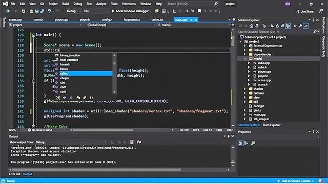Click Switch Views icon next to Home
This screenshot has width=328, height=184.
pyautogui.click(x=257, y=26)
